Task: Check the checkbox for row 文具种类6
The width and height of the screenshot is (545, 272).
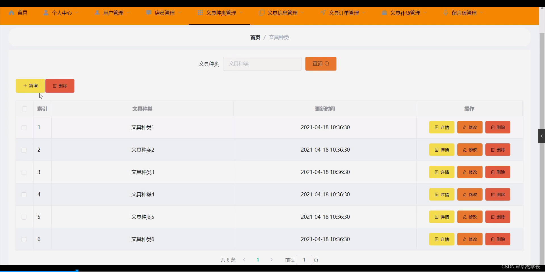Action: click(x=24, y=239)
